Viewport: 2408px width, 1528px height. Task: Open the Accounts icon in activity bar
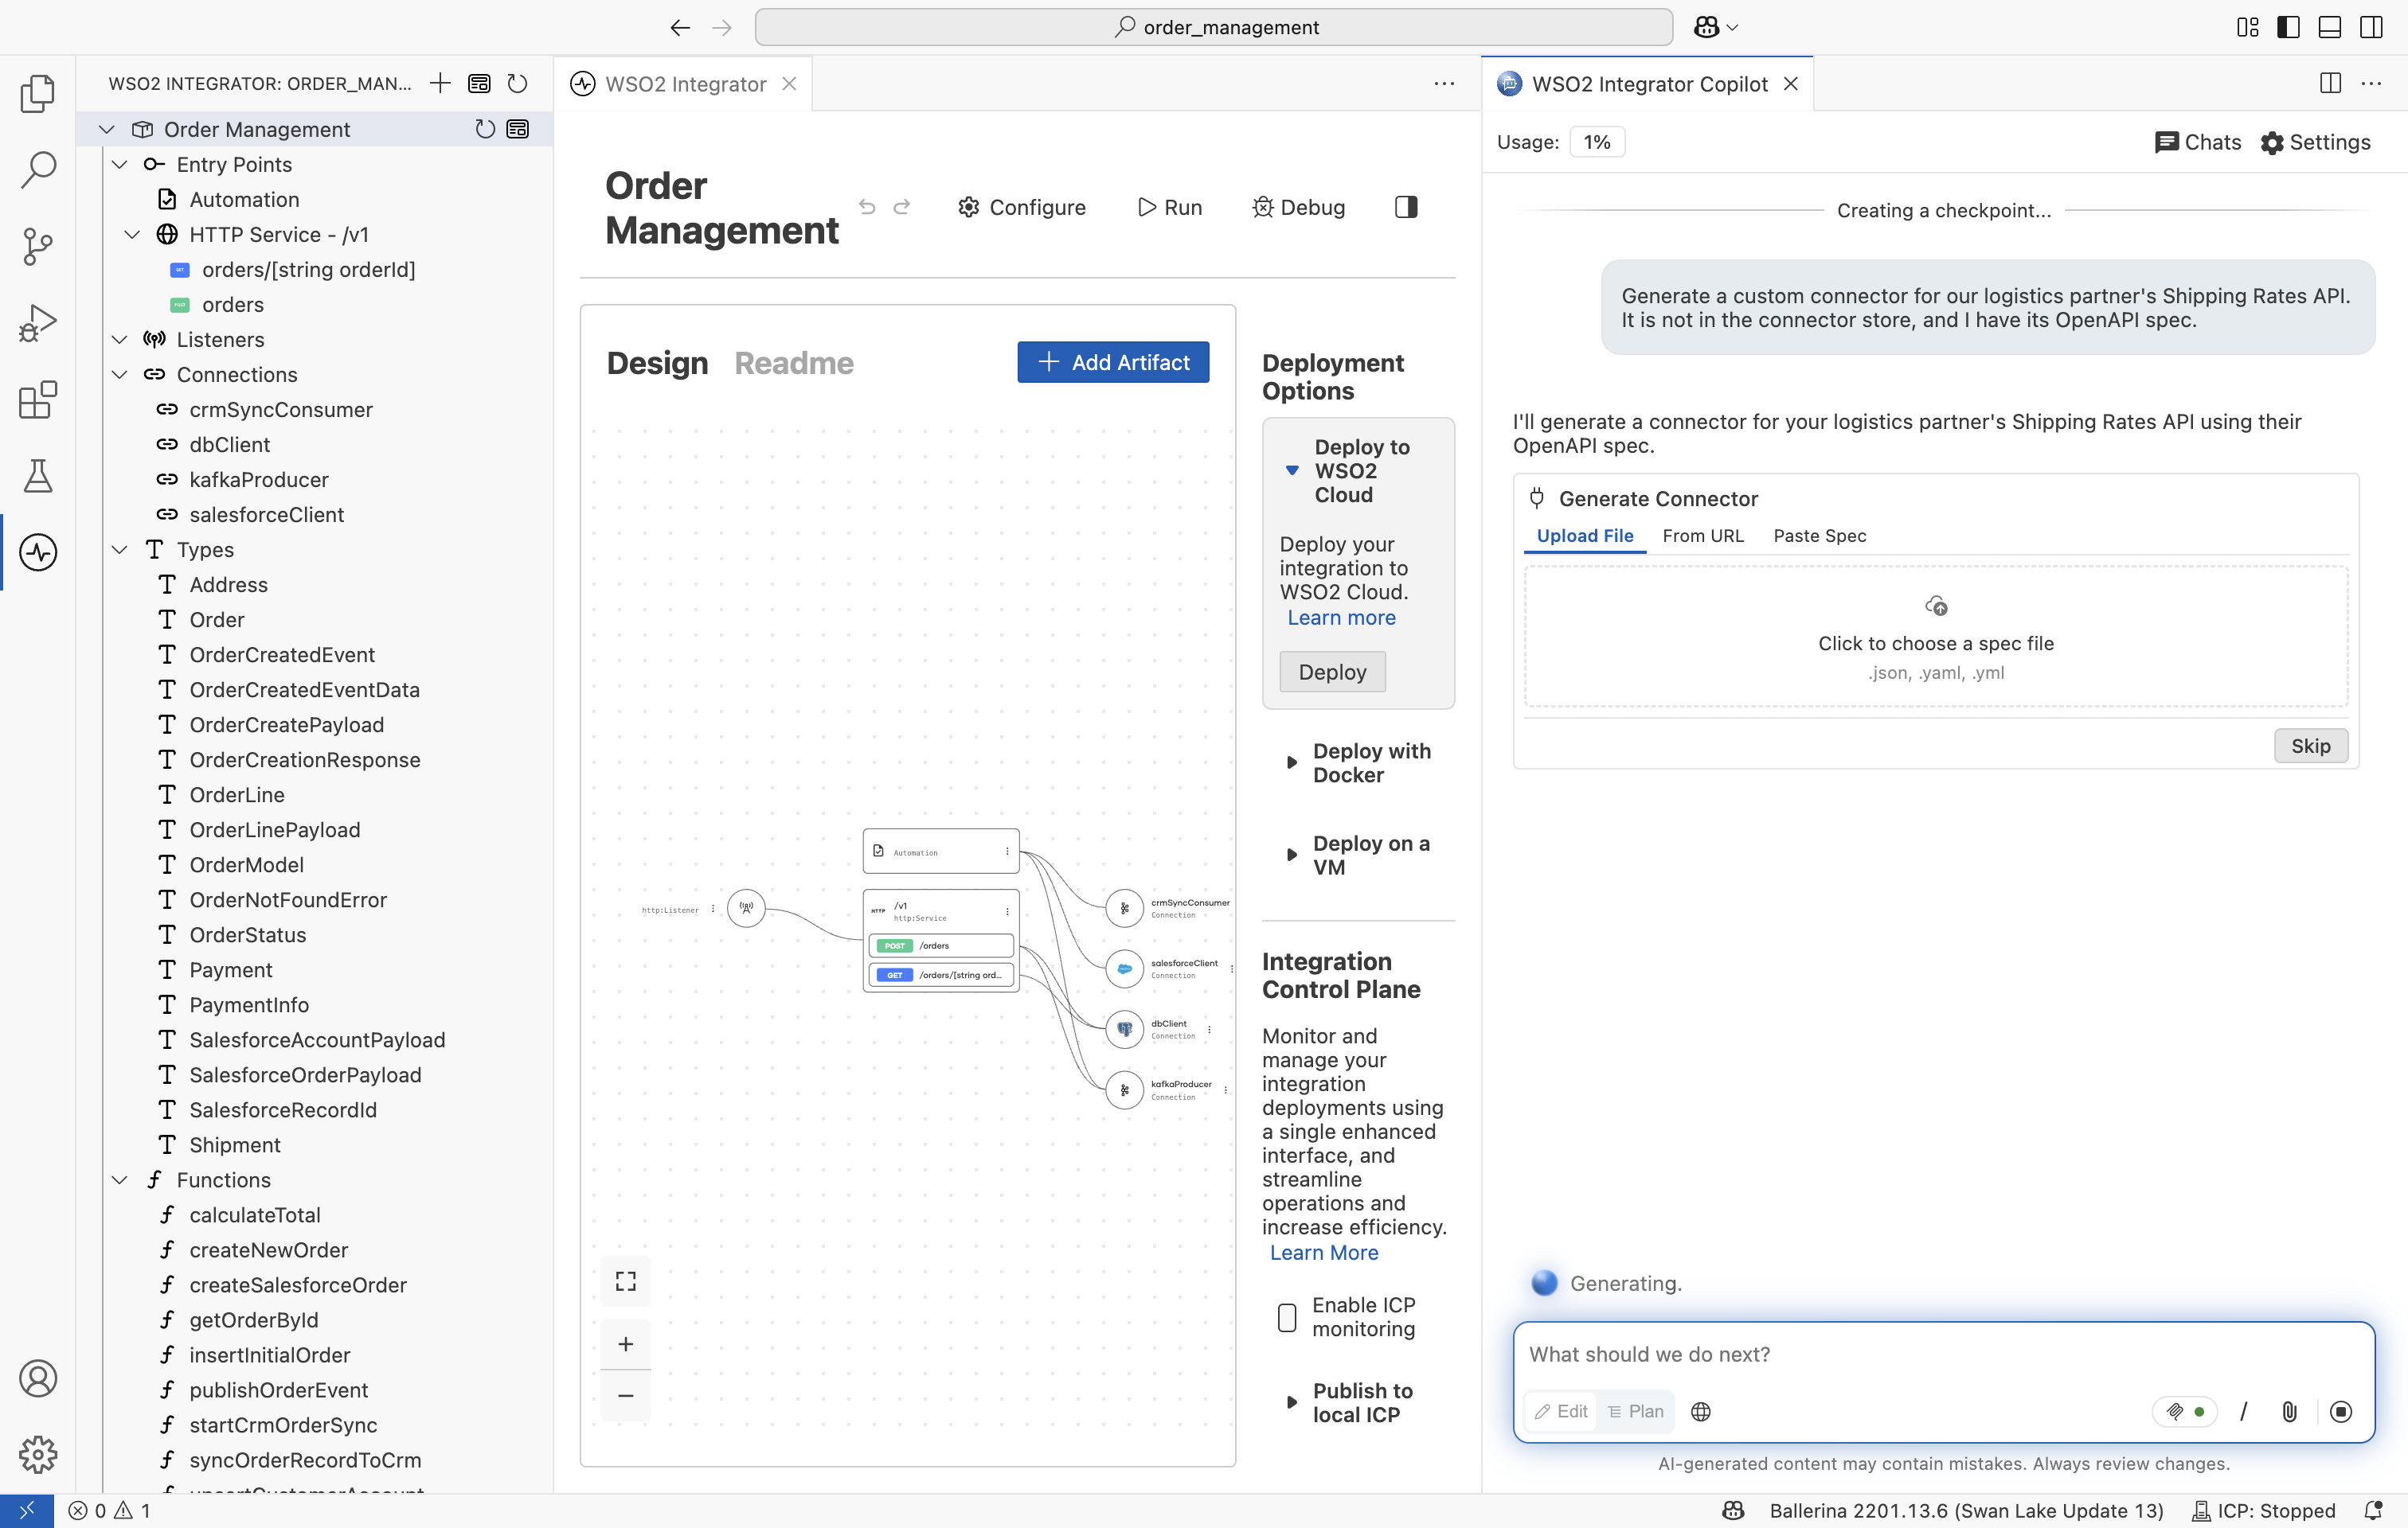click(38, 1378)
